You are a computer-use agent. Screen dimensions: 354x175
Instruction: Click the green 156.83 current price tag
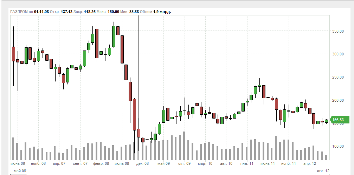click(340, 120)
